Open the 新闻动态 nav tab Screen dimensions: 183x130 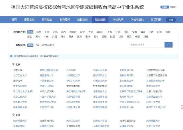[x=47, y=19]
